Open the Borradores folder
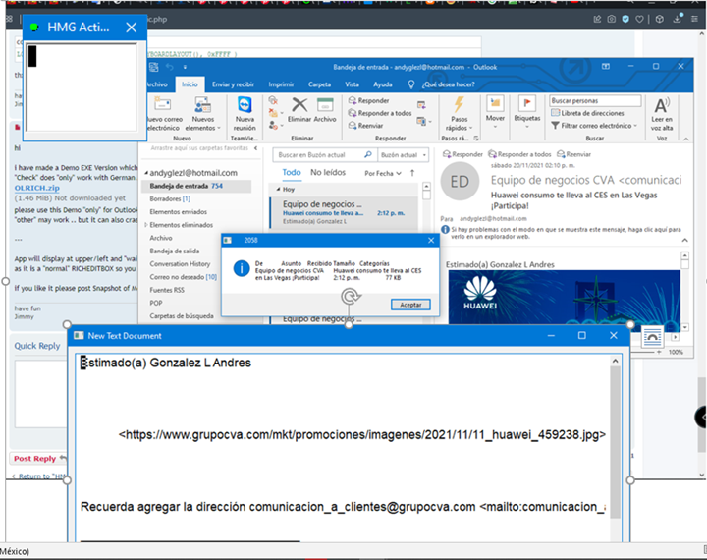707x560 pixels. click(x=170, y=199)
